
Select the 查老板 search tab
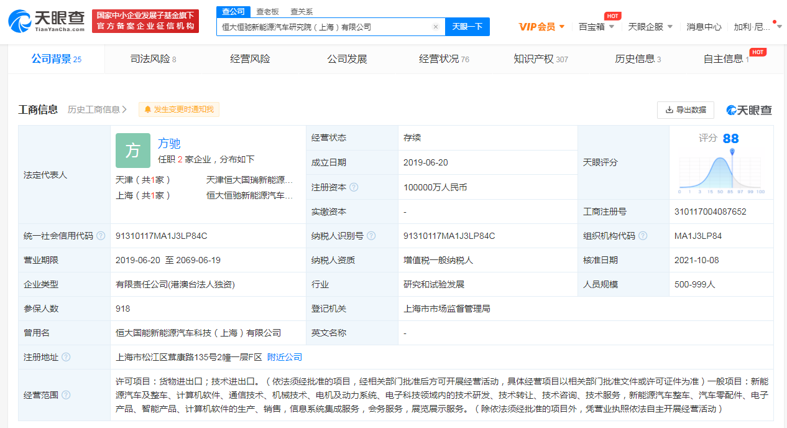[x=268, y=12]
